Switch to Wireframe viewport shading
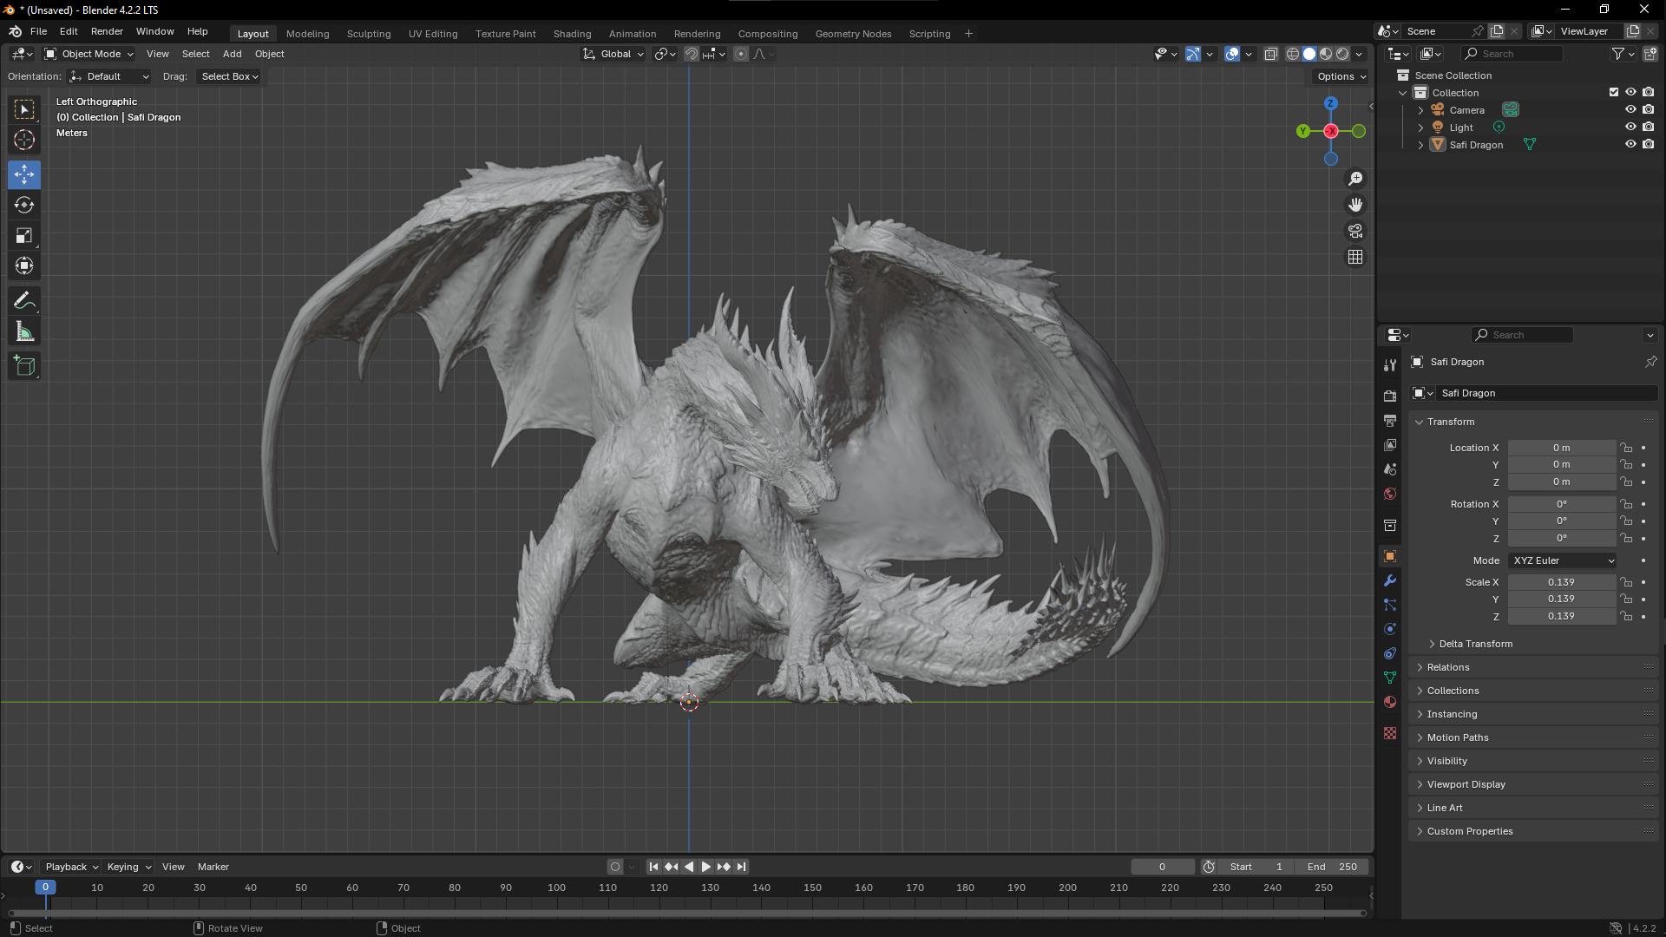This screenshot has width=1666, height=937. point(1293,54)
